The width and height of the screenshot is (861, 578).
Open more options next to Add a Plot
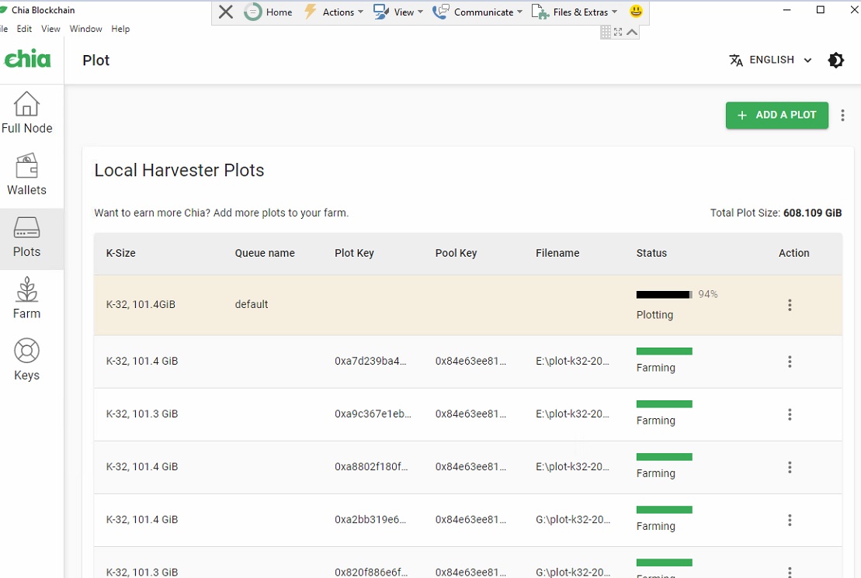[842, 116]
